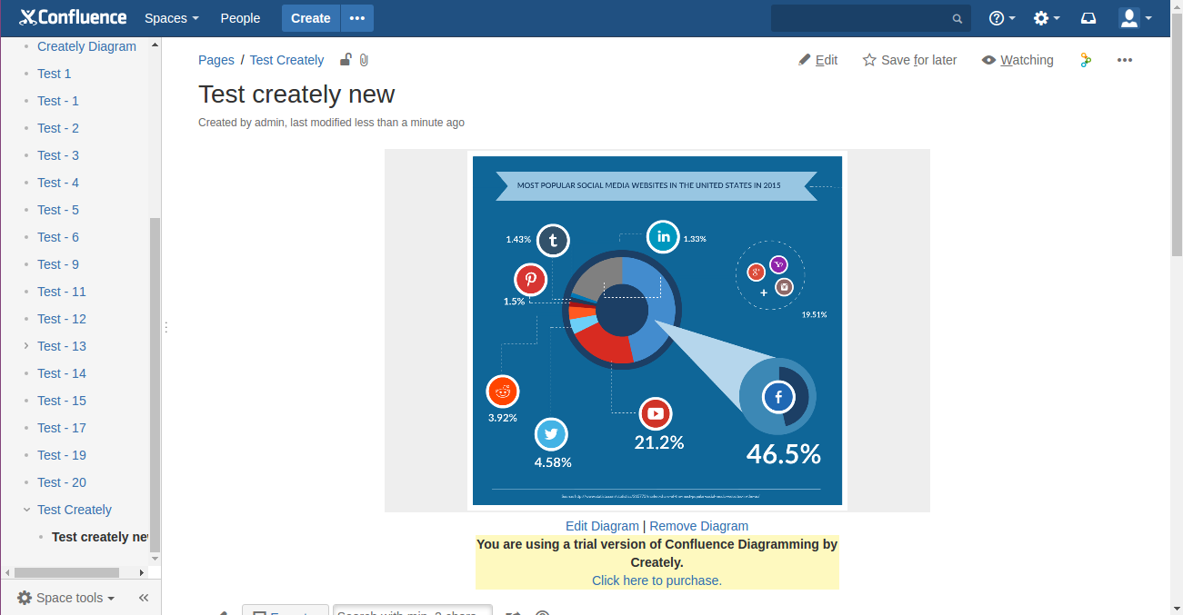The height and width of the screenshot is (615, 1183).
Task: Open Test - 15 page in sidebar
Action: 62,401
